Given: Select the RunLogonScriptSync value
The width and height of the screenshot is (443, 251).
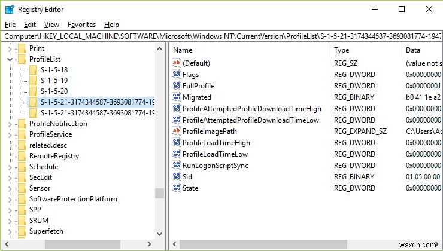Looking at the screenshot, I should point(207,166).
